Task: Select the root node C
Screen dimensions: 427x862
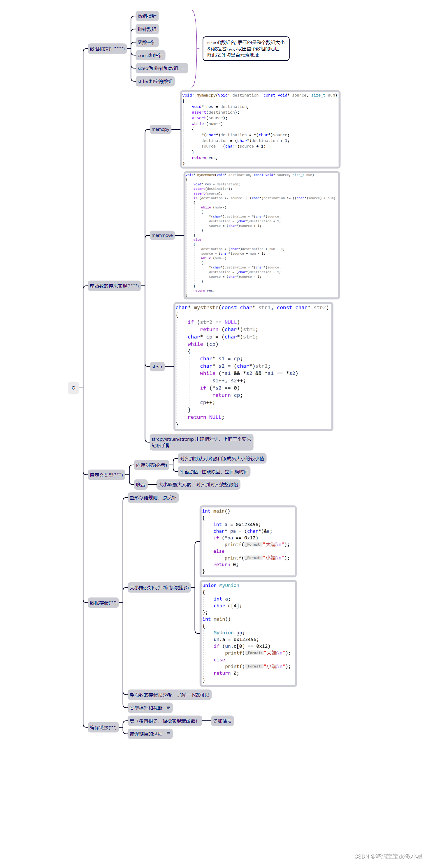Action: click(73, 388)
